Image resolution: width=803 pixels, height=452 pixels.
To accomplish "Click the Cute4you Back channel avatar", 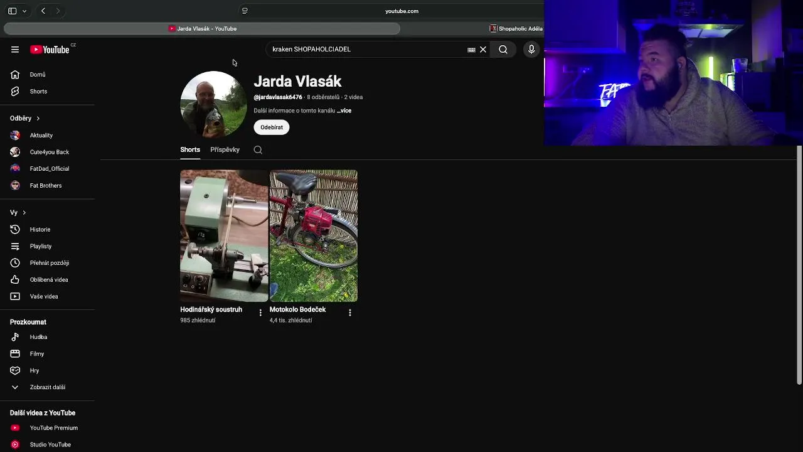I will click(15, 152).
